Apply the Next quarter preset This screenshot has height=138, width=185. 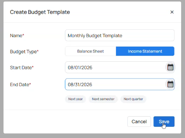133,99
